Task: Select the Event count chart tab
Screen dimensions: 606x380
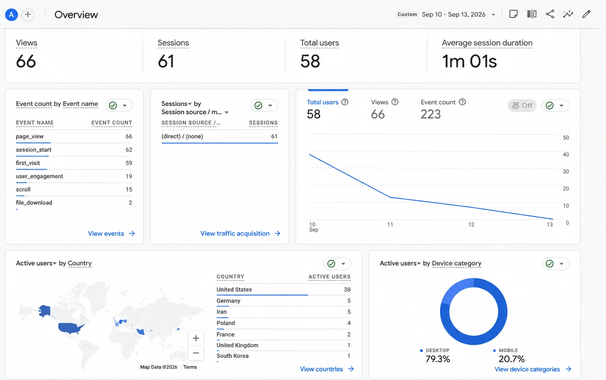Action: point(443,109)
